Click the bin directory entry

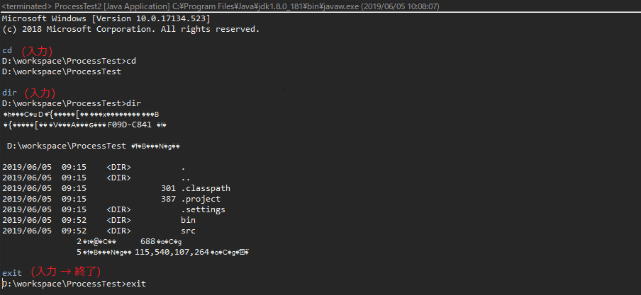pyautogui.click(x=188, y=220)
